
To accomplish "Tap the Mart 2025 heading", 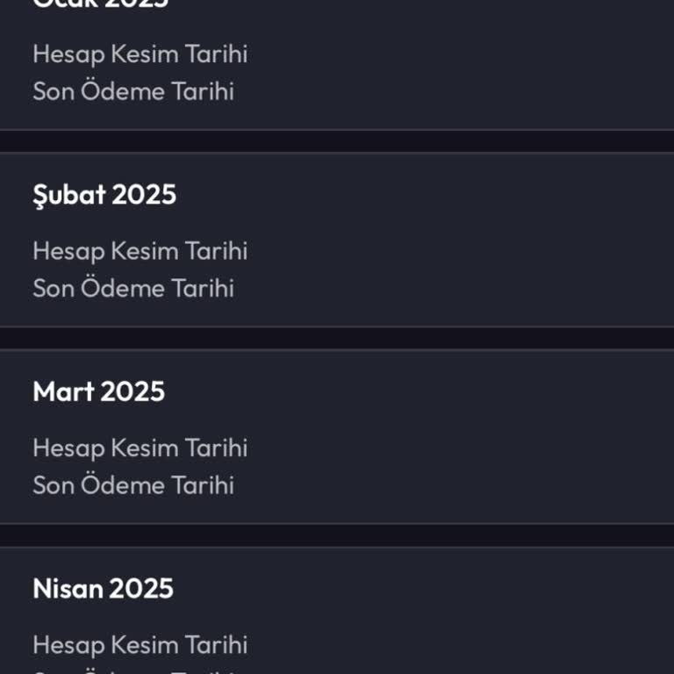I will pyautogui.click(x=98, y=391).
